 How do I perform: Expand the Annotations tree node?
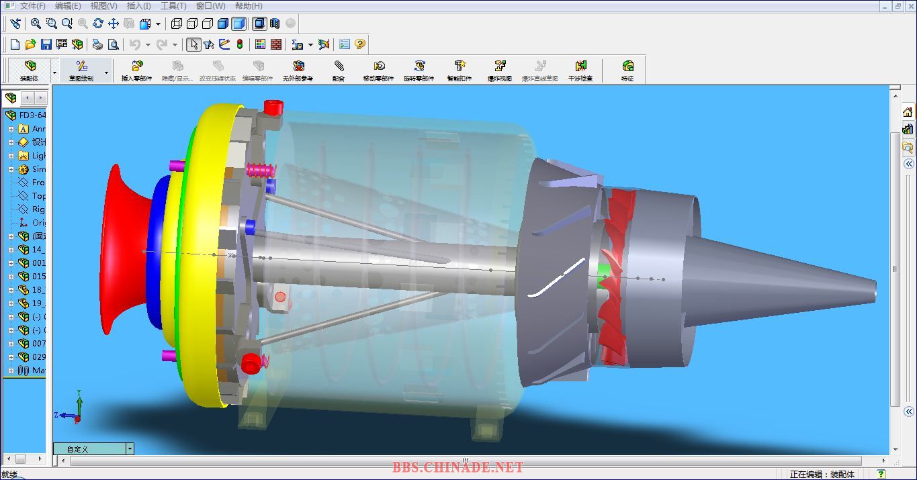(11, 129)
